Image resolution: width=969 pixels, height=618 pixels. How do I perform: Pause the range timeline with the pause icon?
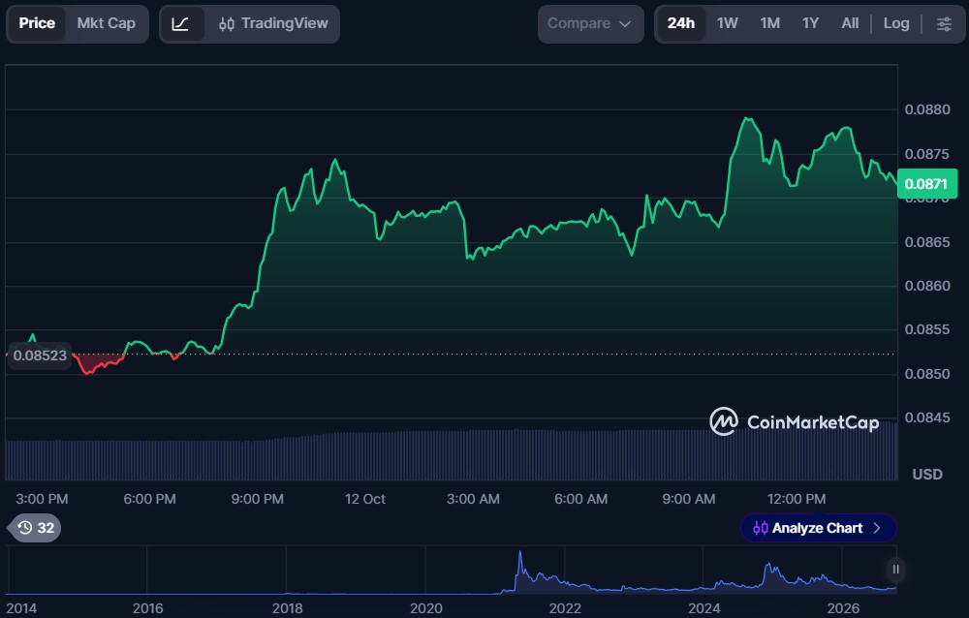pyautogui.click(x=895, y=570)
